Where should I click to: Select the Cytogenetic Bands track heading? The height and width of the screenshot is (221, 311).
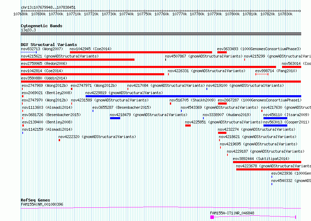42,26
